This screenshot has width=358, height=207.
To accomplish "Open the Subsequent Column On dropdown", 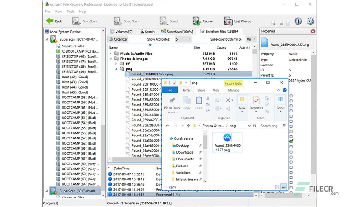I will pos(251,39).
